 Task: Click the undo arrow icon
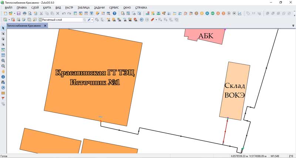(x=64, y=14)
